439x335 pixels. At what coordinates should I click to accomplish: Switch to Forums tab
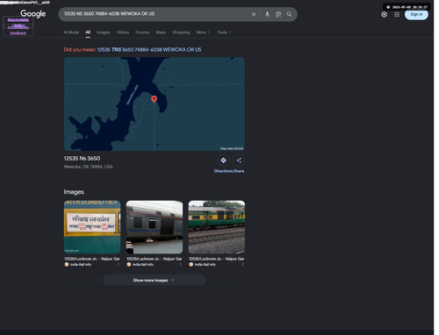point(142,32)
